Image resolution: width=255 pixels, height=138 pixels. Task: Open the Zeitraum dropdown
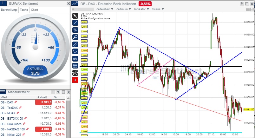coord(123,9)
